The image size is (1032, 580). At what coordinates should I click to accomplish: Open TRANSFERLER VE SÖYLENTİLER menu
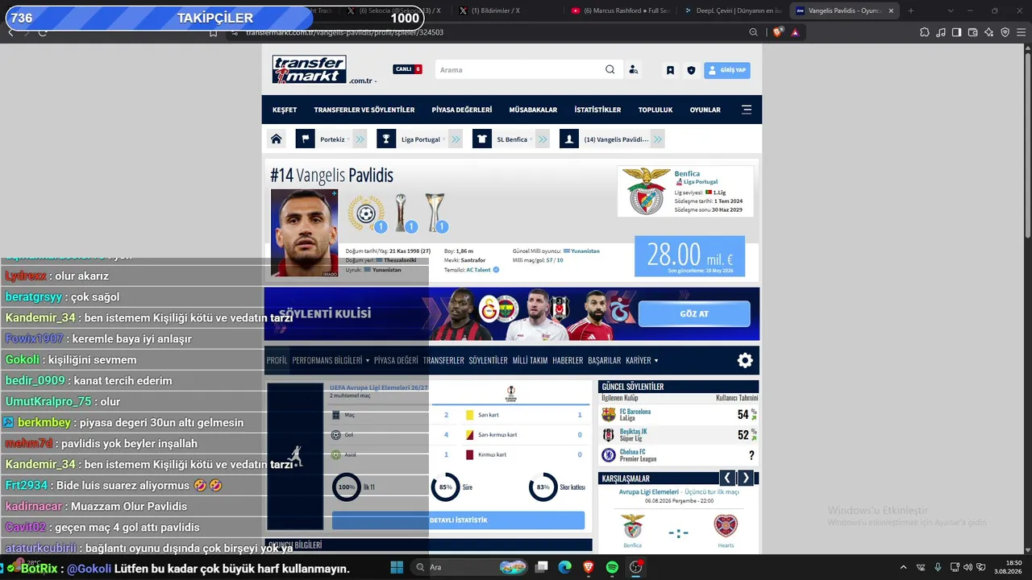coord(364,110)
